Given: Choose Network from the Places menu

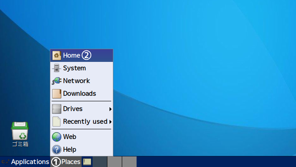Looking at the screenshot, I should (x=82, y=81).
